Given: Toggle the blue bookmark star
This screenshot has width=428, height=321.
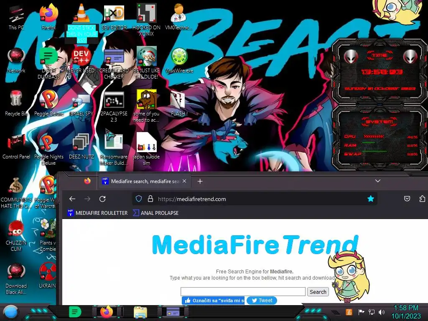Looking at the screenshot, I should coord(370,199).
